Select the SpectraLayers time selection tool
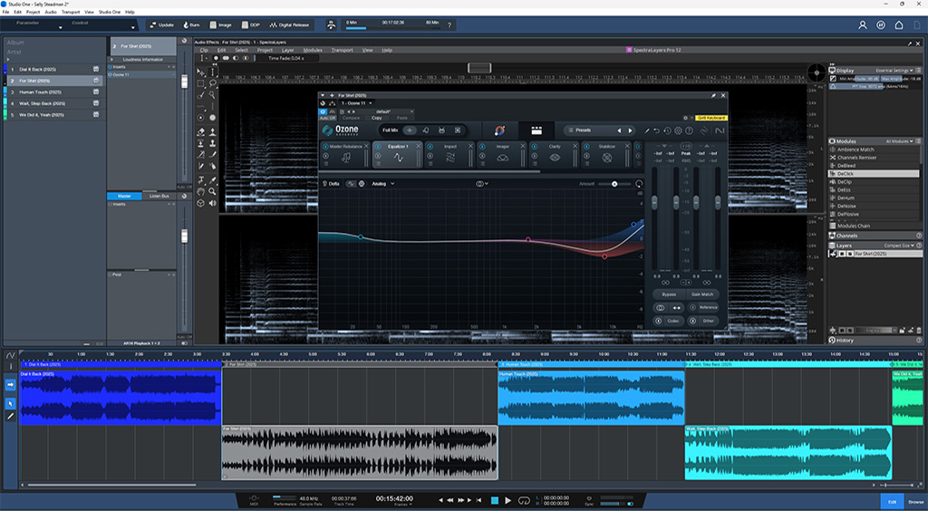Viewport: 928px width, 511px height. point(212,72)
